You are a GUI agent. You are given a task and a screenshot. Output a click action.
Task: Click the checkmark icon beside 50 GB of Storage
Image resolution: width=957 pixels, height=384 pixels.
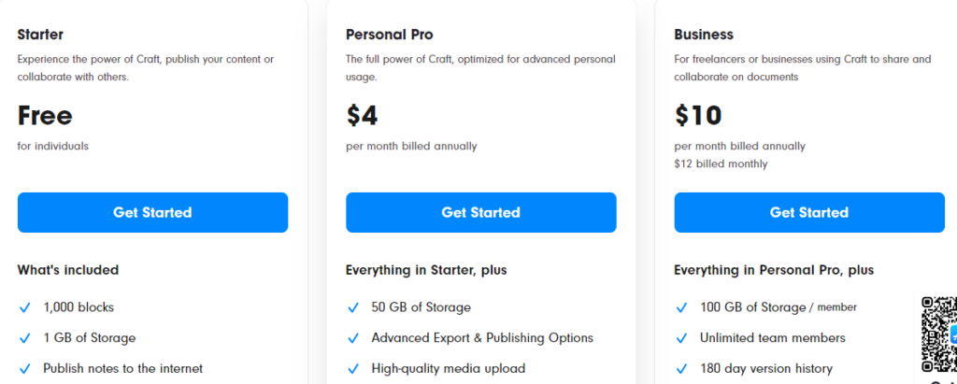pyautogui.click(x=353, y=307)
